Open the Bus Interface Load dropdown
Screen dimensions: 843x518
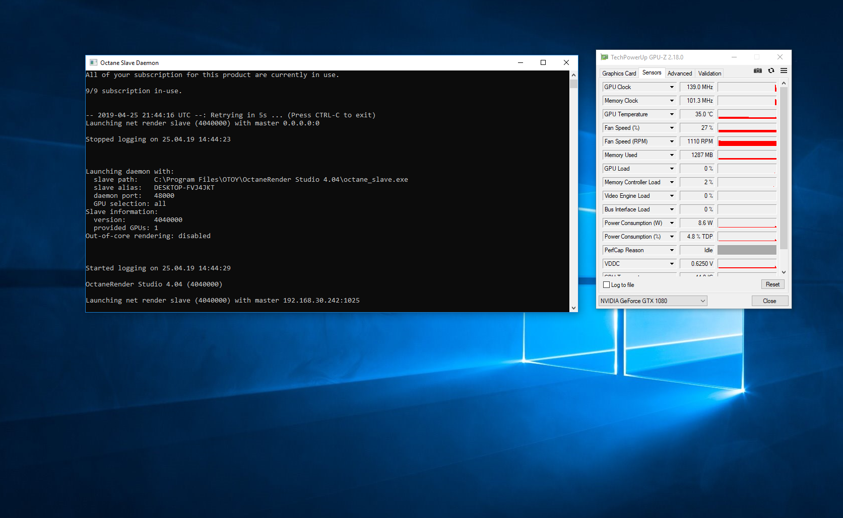(x=672, y=209)
